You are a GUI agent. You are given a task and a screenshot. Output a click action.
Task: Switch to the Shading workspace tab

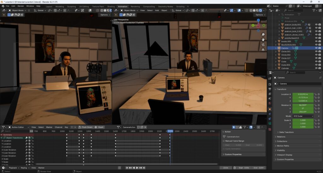tap(111, 7)
